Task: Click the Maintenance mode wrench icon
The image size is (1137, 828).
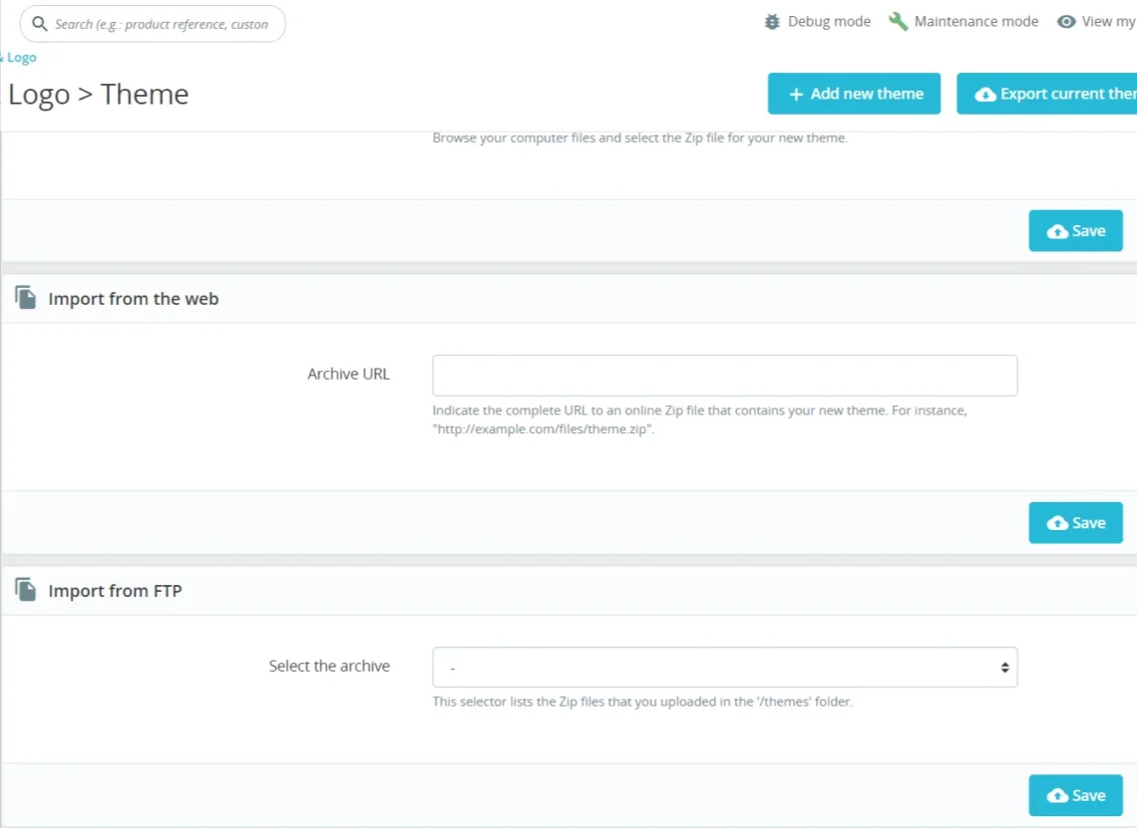Action: pyautogui.click(x=898, y=22)
